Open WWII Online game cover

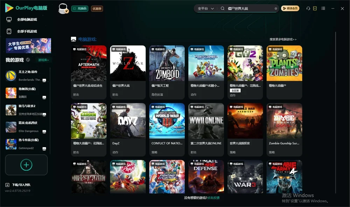click(x=206, y=121)
